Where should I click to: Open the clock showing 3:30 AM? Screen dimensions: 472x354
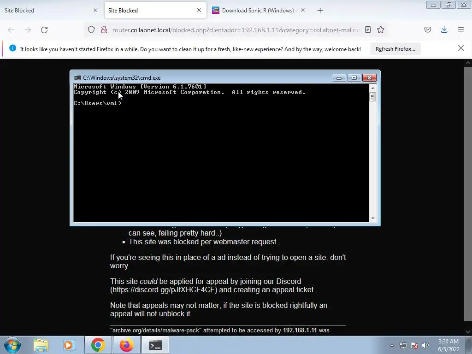click(448, 345)
